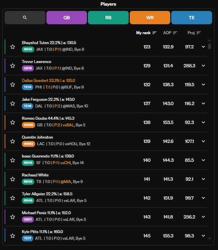Star Romeo Doubs in the list
The width and height of the screenshot is (218, 250).
coord(13,122)
